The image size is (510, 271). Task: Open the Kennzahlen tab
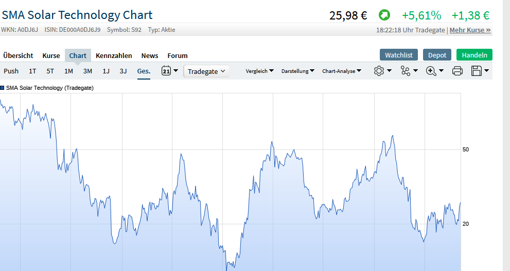pyautogui.click(x=114, y=55)
